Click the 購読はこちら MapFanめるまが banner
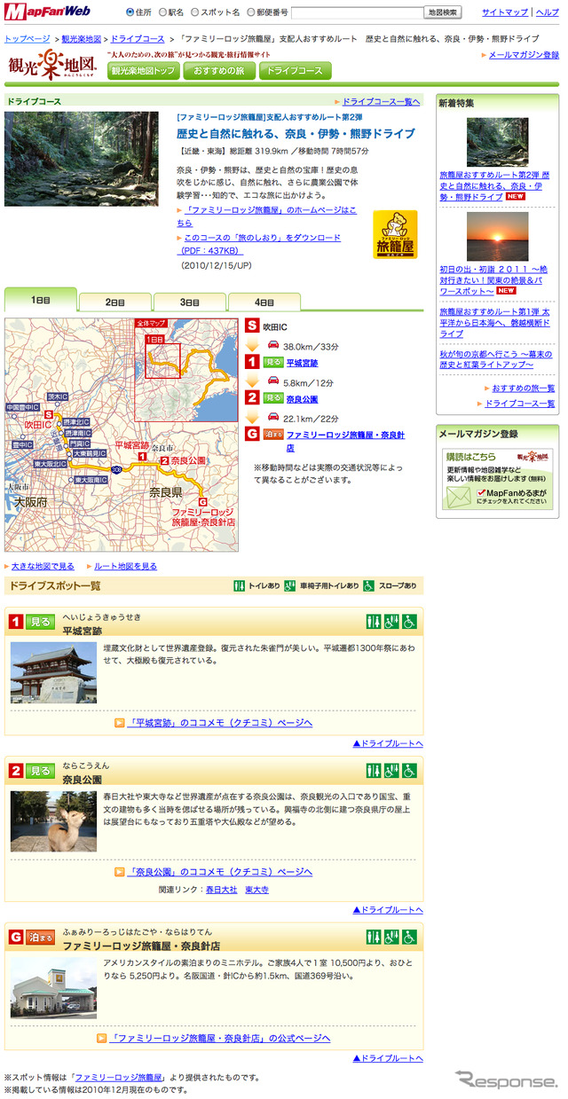The image size is (568, 1099). click(497, 480)
